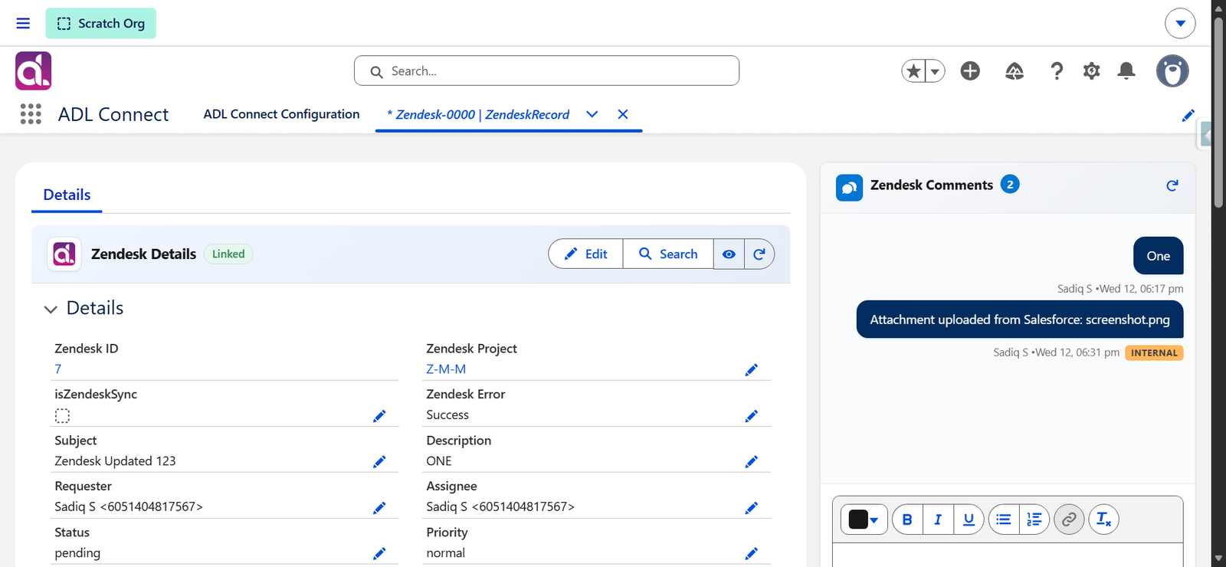Open the App Launcher dots grid
Screen dimensions: 1226x567
tap(31, 114)
